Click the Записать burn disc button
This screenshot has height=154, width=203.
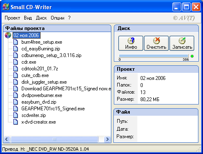[x=182, y=43]
